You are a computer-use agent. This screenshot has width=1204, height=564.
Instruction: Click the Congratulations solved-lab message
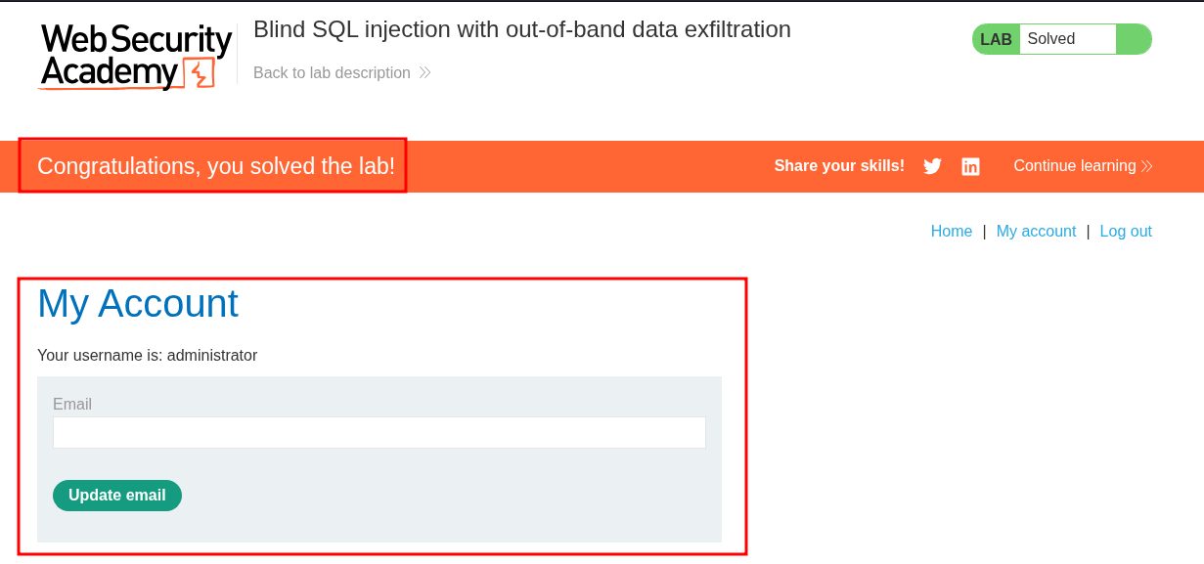click(216, 166)
